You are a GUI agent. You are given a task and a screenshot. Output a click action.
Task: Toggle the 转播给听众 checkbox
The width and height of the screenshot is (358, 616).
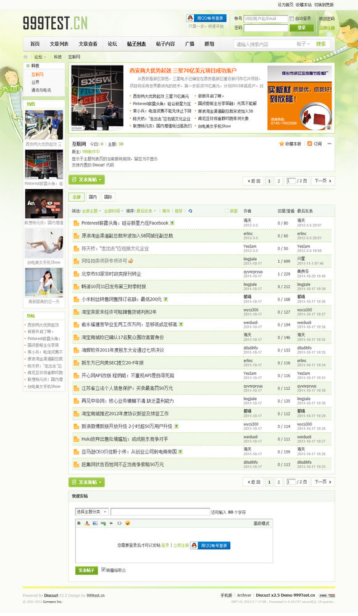[103, 569]
